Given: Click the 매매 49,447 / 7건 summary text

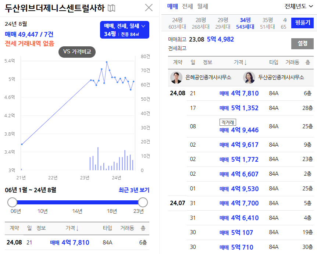Looking at the screenshot, I should [29, 34].
